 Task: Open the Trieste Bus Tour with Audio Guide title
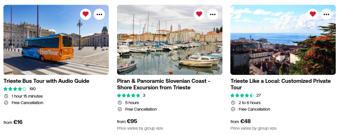(x=47, y=81)
